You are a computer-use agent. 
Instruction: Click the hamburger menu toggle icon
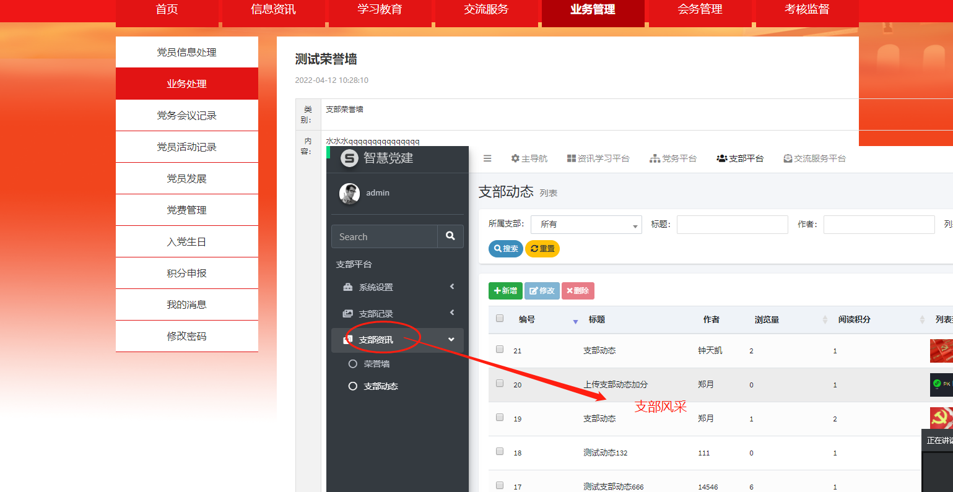tap(487, 158)
